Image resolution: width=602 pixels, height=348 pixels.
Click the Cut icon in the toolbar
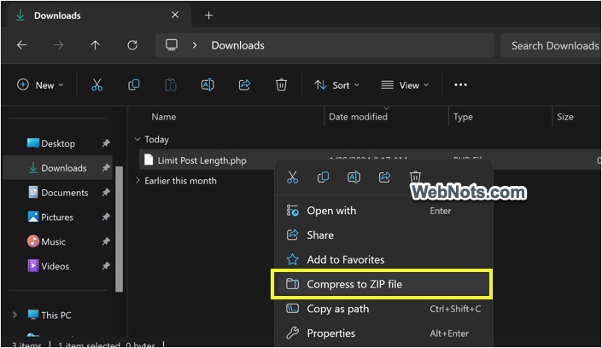[x=96, y=84]
